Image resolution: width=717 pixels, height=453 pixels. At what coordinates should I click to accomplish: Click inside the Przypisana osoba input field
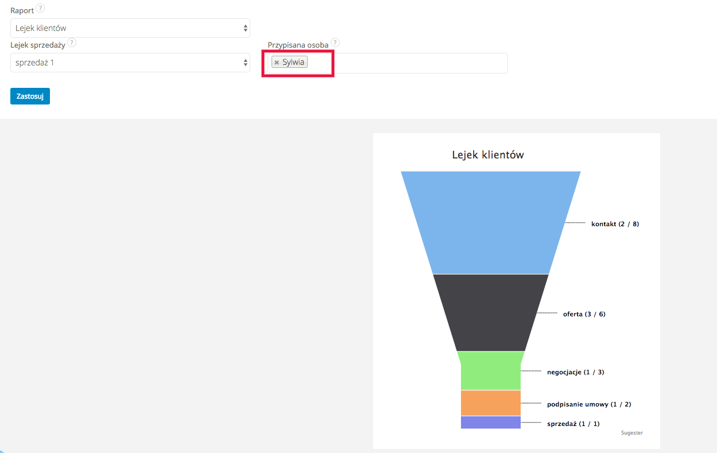pos(387,63)
